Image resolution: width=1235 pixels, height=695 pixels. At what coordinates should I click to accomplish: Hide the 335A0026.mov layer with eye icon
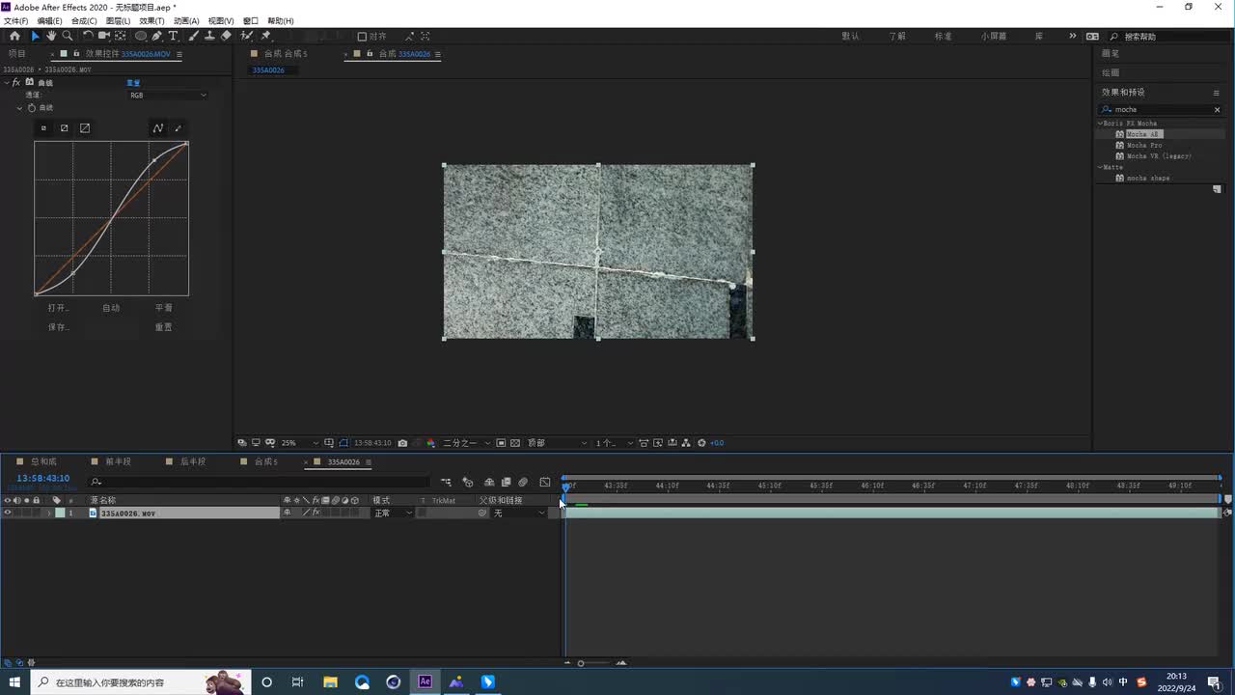point(8,514)
